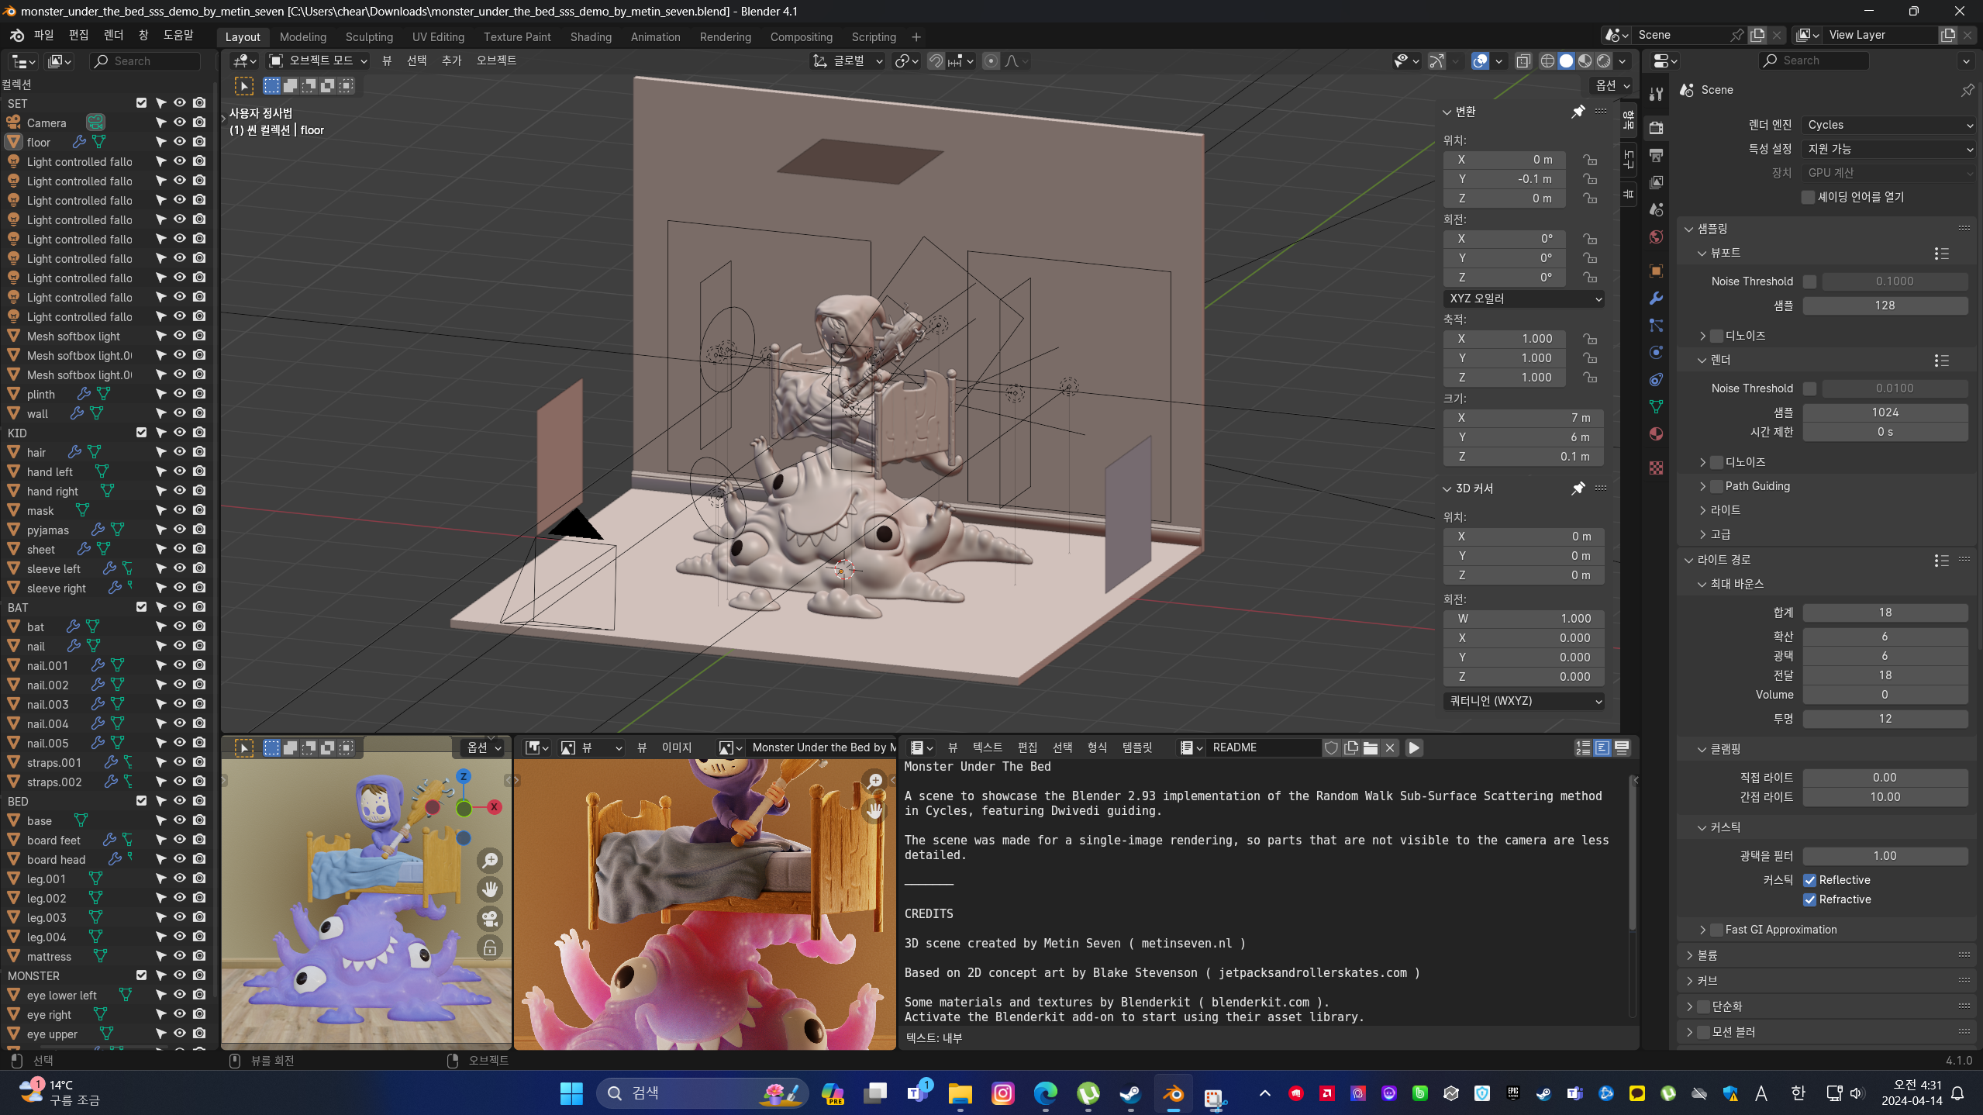Open the Modifiers wrench properties tab
1983x1115 pixels.
pyautogui.click(x=1657, y=299)
